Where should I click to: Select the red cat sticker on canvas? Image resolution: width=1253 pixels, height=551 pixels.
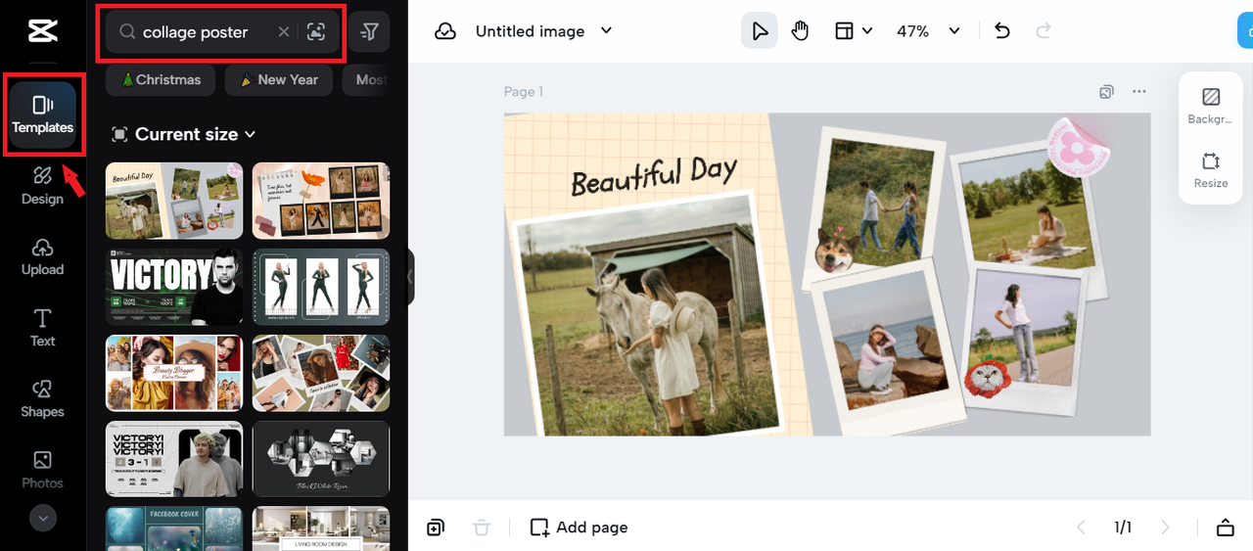click(x=989, y=375)
